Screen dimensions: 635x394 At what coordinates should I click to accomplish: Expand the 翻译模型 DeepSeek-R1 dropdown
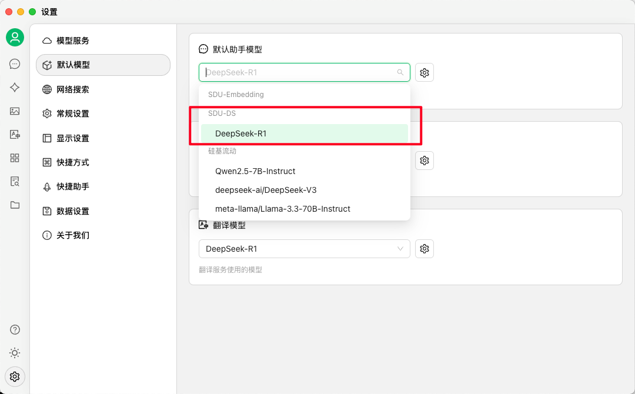point(304,249)
